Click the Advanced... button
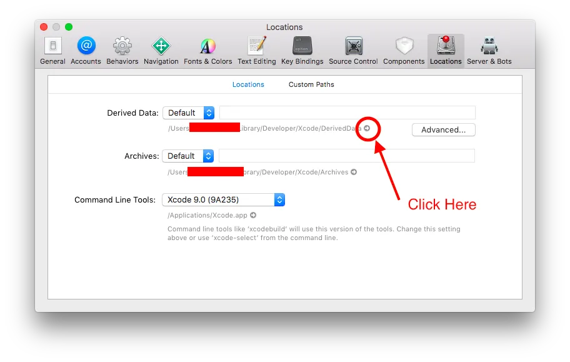Image resolution: width=570 pixels, height=362 pixels. 444,130
